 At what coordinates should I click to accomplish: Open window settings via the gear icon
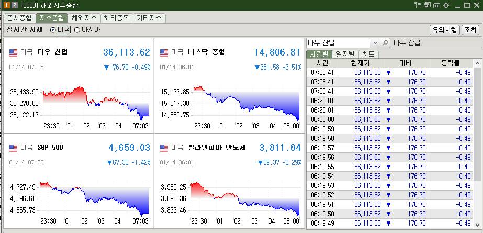click(446, 5)
